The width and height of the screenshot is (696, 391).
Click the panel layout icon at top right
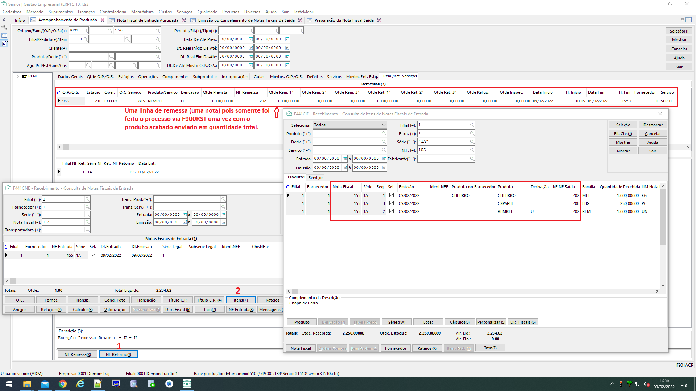click(x=688, y=20)
